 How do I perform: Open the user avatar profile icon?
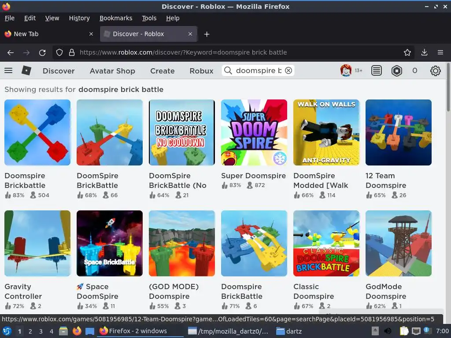[346, 70]
